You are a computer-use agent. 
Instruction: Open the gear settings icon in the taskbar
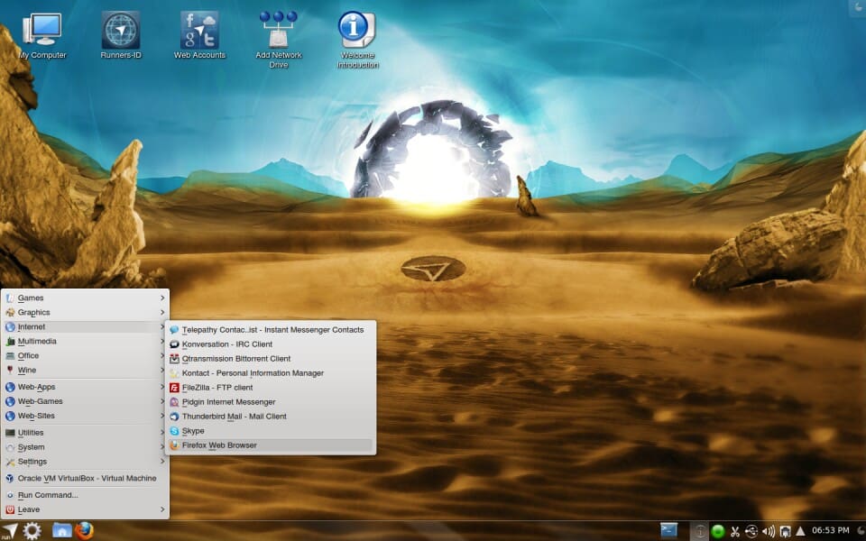click(x=32, y=531)
